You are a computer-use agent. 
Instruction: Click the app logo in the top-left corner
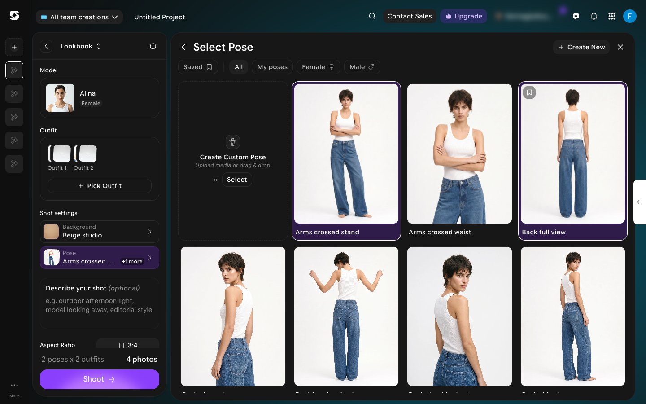click(14, 16)
